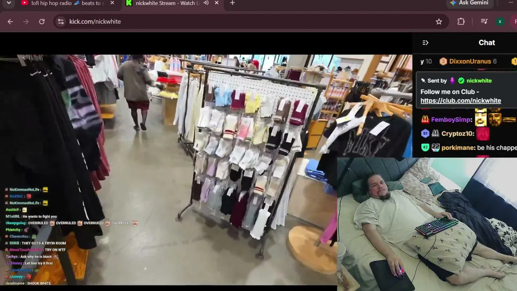View site information for kick.com
Image resolution: width=517 pixels, height=291 pixels.
61,21
